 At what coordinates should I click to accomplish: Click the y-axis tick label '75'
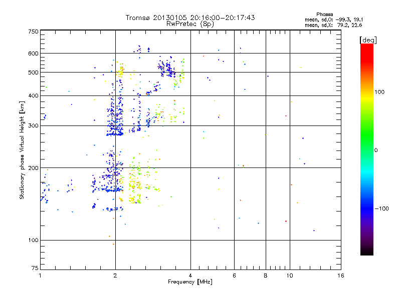tap(35, 268)
